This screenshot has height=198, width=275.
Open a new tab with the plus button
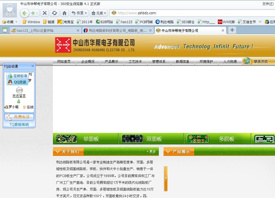pos(232,30)
